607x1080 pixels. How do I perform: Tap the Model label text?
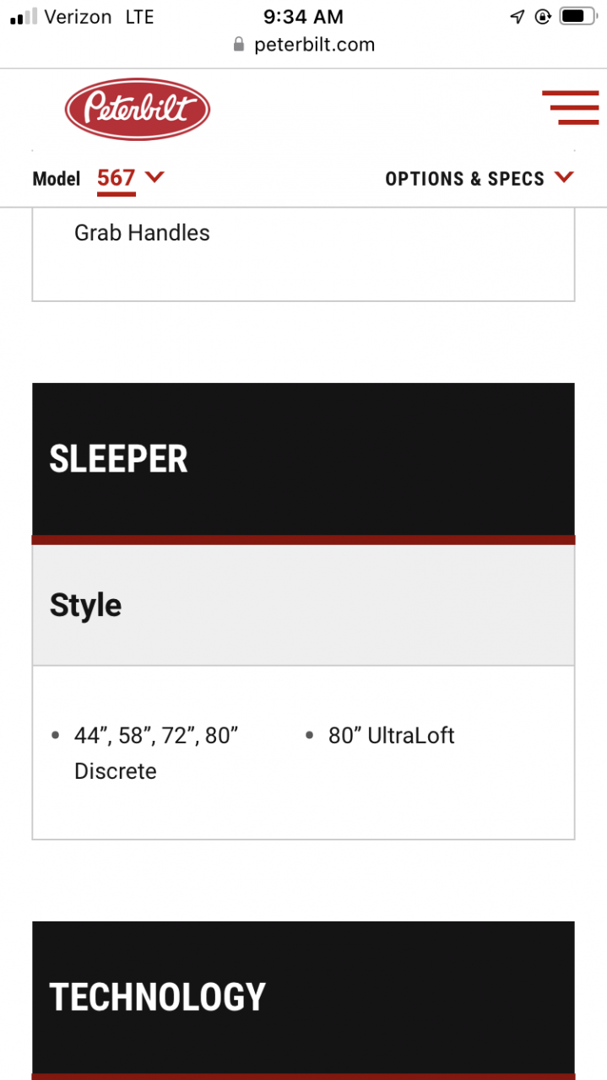pyautogui.click(x=57, y=179)
